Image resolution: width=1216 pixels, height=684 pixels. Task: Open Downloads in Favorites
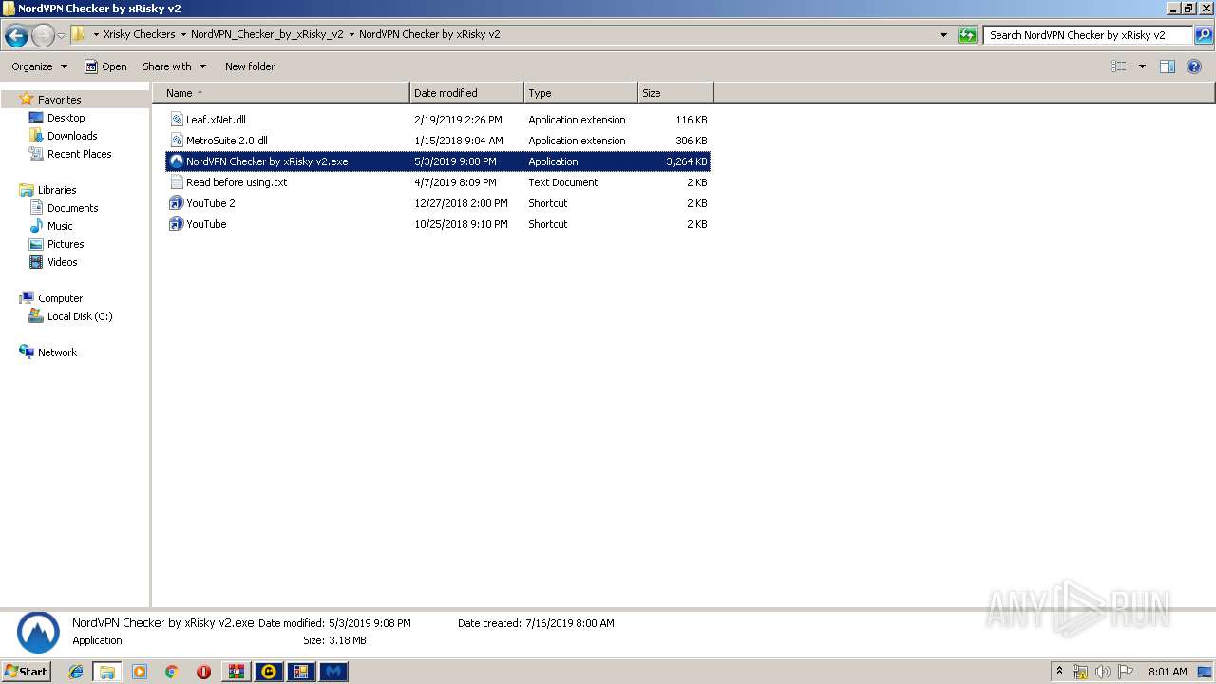72,136
